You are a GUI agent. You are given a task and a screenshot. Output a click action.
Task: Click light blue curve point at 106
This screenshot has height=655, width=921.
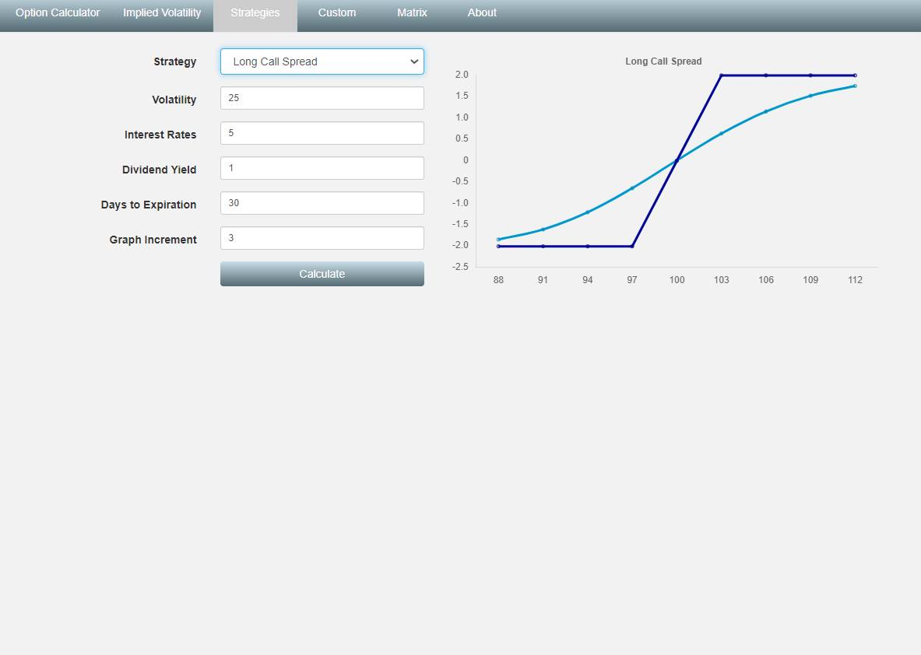click(766, 111)
